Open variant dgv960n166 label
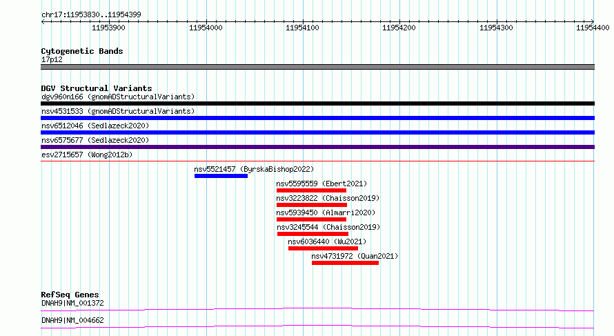 pos(118,97)
